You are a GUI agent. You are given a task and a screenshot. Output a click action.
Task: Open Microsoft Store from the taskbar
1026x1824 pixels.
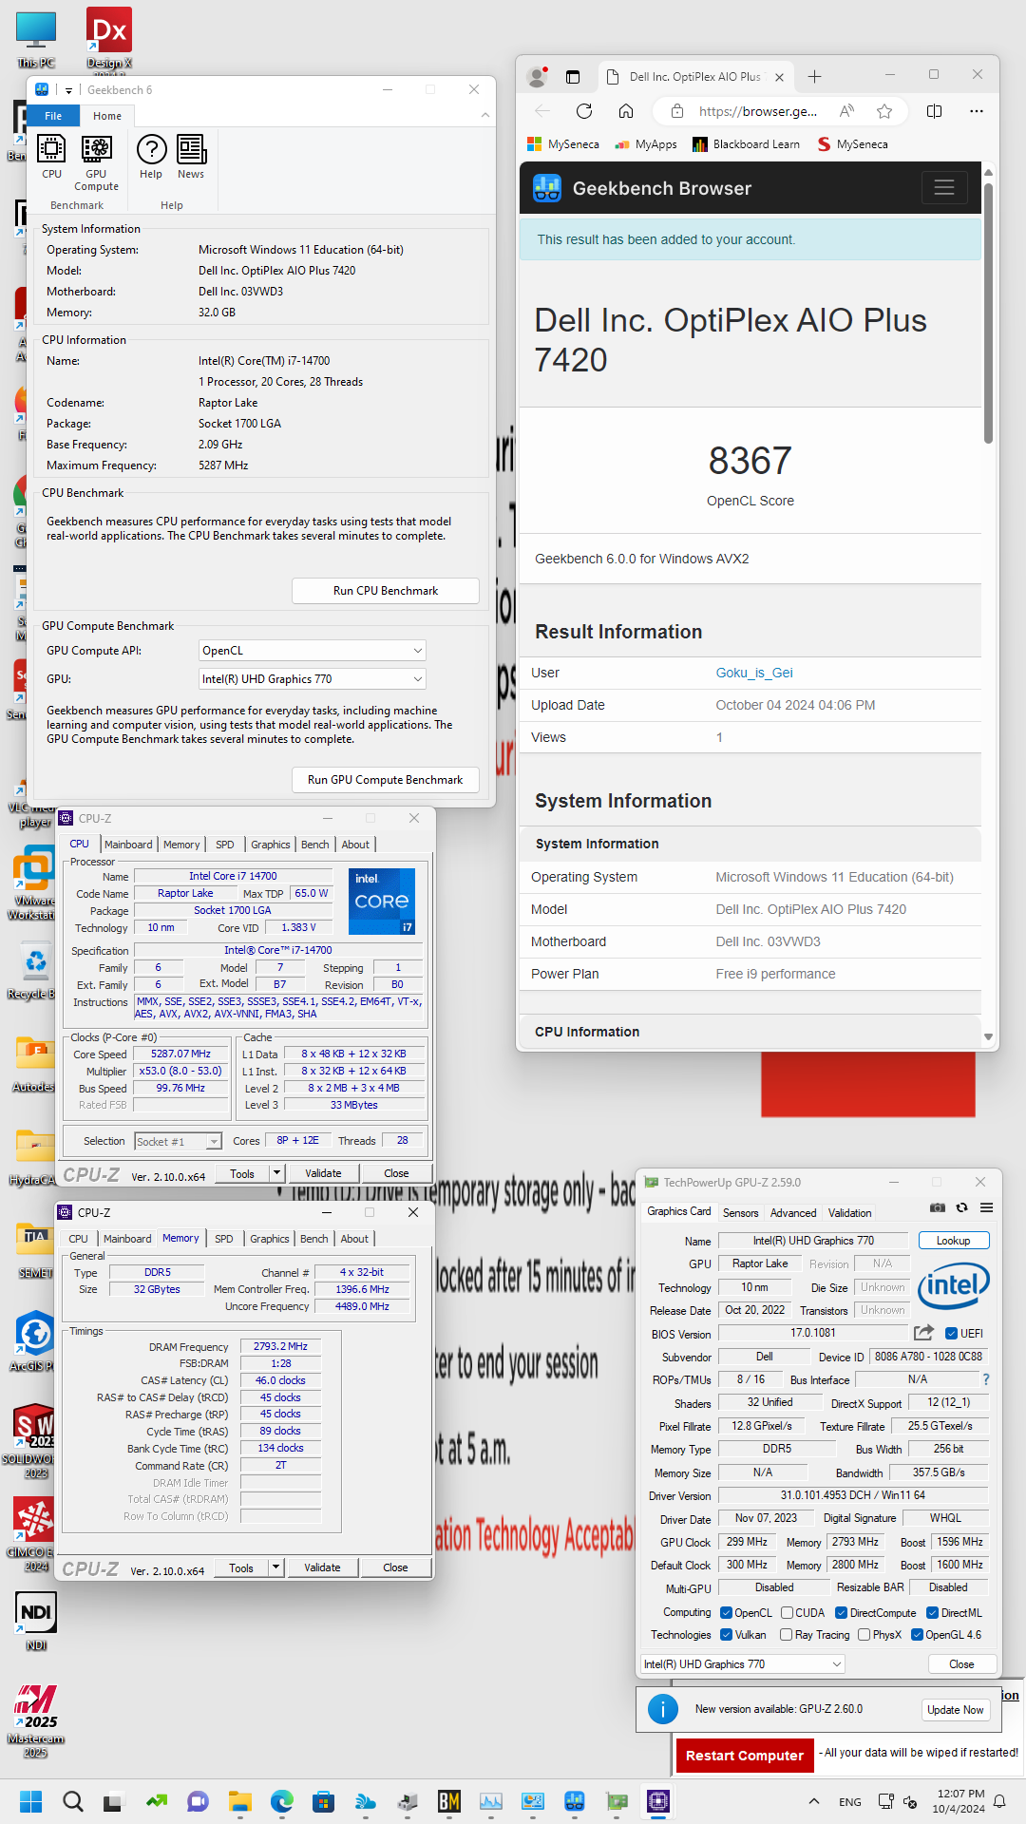pyautogui.click(x=323, y=1801)
